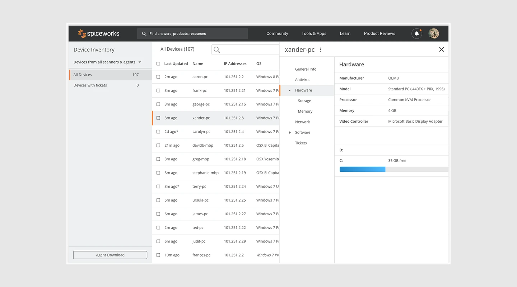Expand the Software tree section arrow
Viewport: 517px width, 287px height.
tap(290, 132)
